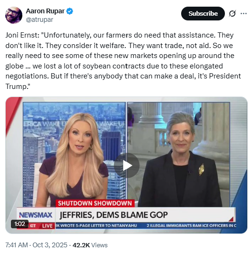Viewport: 252px width, 253px height.
Task: Open Aaron Rupar's profile picture
Action: (x=14, y=15)
